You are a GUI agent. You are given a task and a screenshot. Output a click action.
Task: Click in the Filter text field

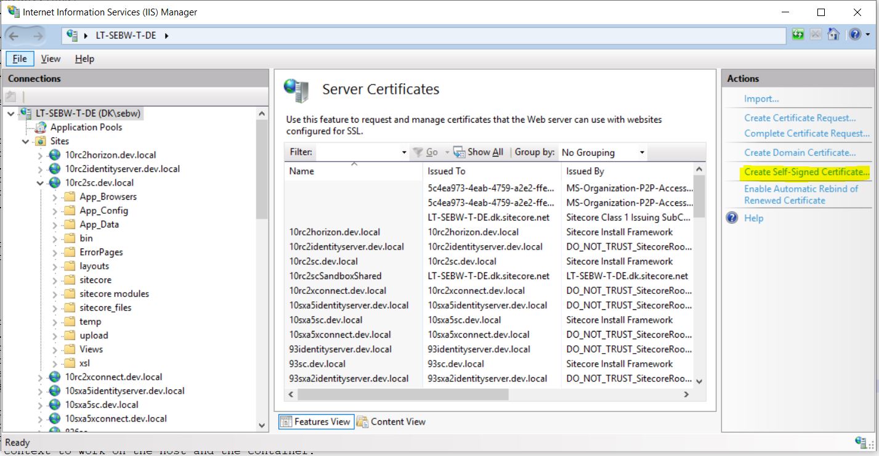point(358,152)
